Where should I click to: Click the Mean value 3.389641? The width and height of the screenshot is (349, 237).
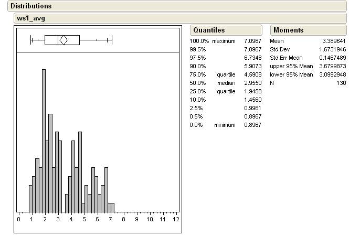tap(333, 41)
